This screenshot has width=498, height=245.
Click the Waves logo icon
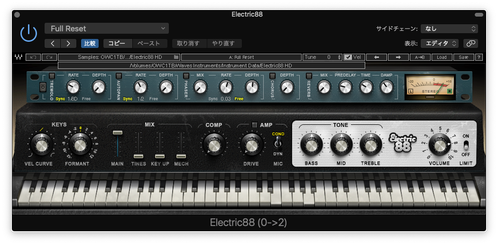[18, 57]
